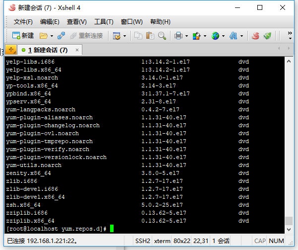Maximize the Xshell window
Screen dimensions: 298x250
(260, 7)
